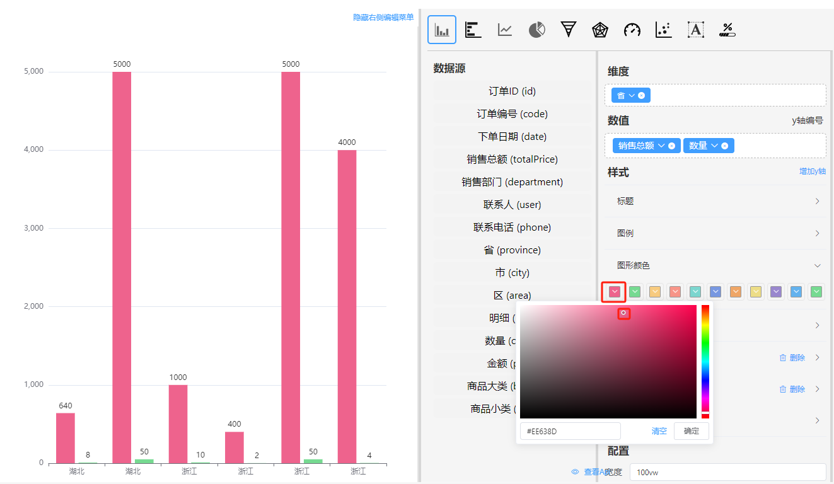The image size is (834, 484).
Task: Choose the gauge chart icon
Action: coord(632,30)
